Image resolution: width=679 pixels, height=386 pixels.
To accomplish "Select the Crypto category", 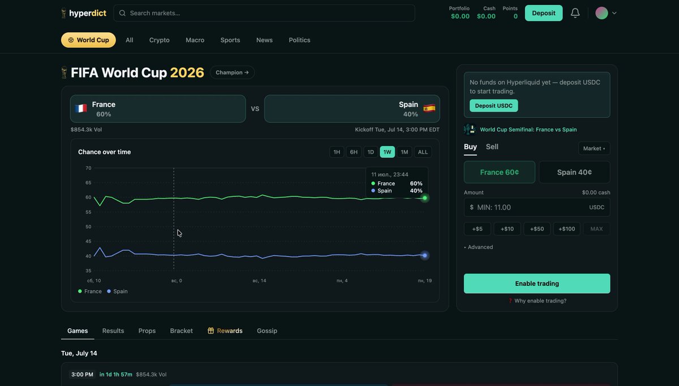I will pos(160,40).
